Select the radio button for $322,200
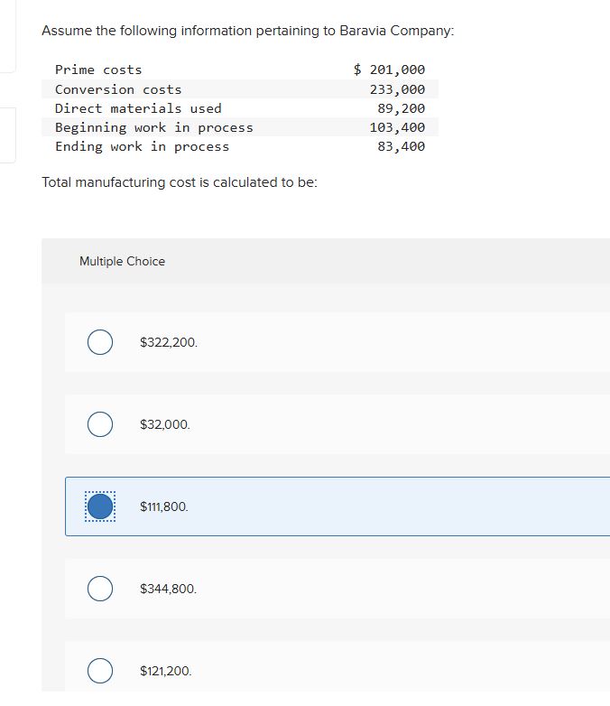This screenshot has width=610, height=706. pyautogui.click(x=100, y=343)
